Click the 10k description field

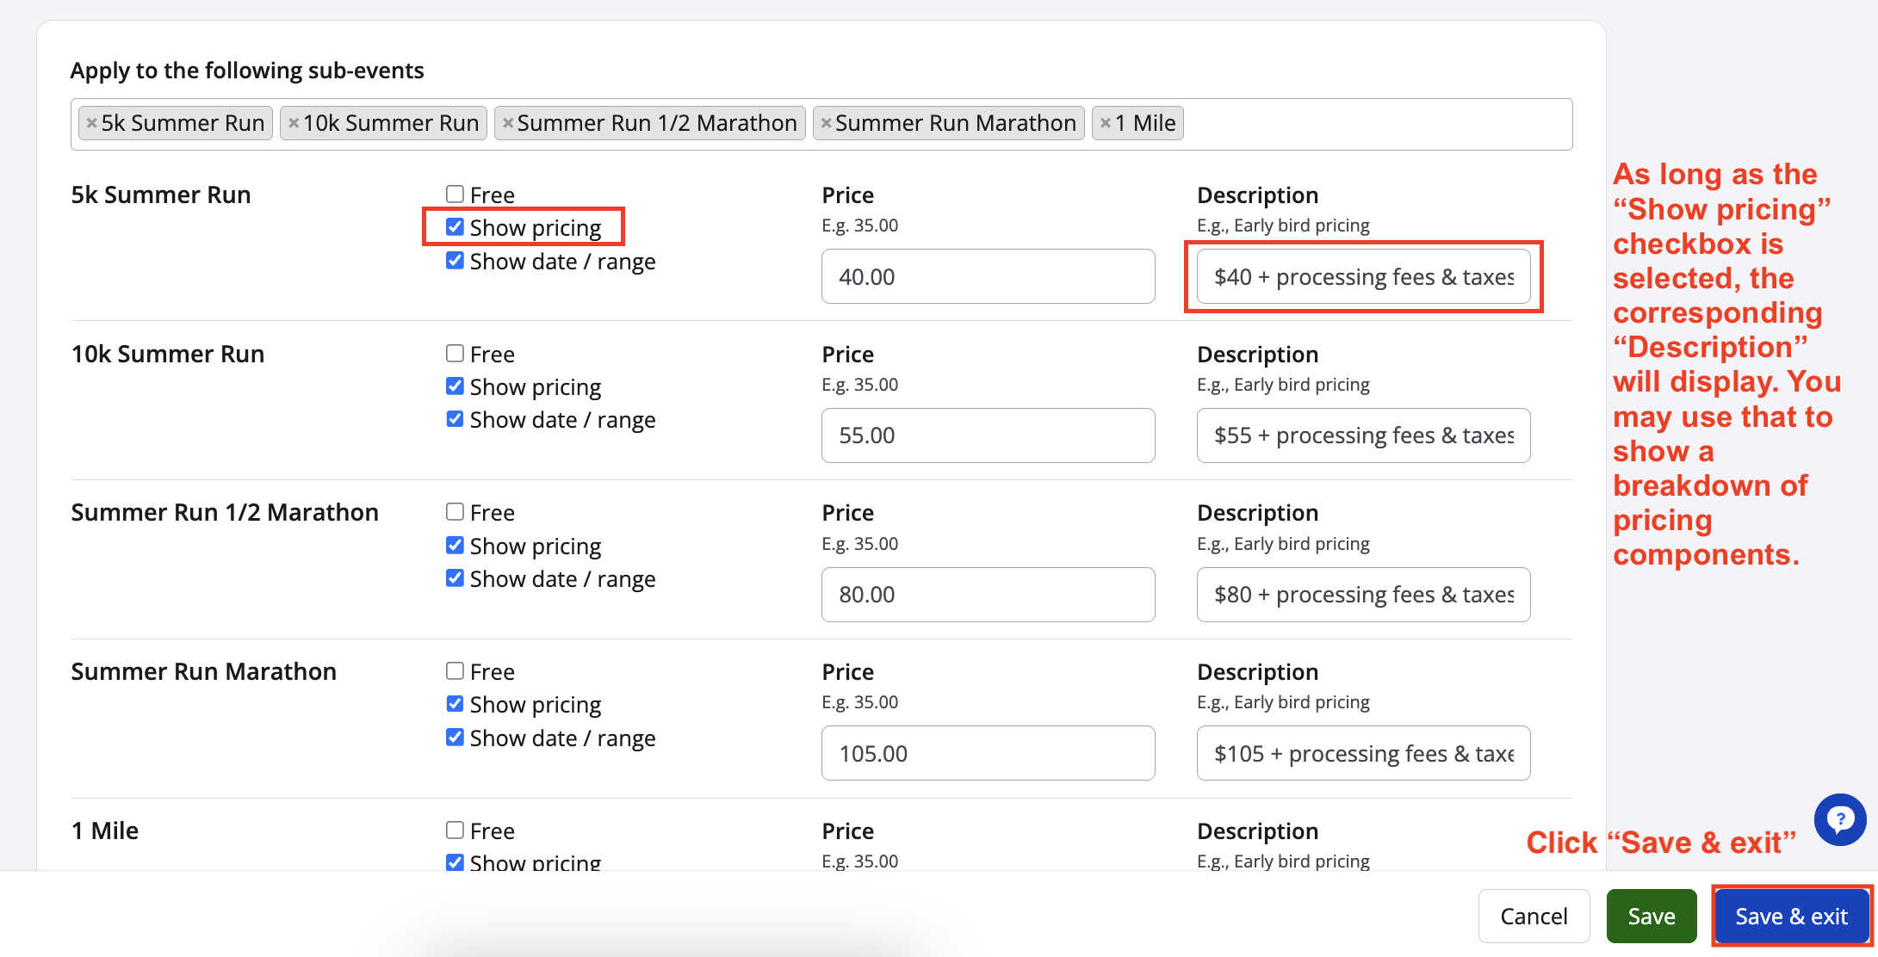pos(1363,435)
